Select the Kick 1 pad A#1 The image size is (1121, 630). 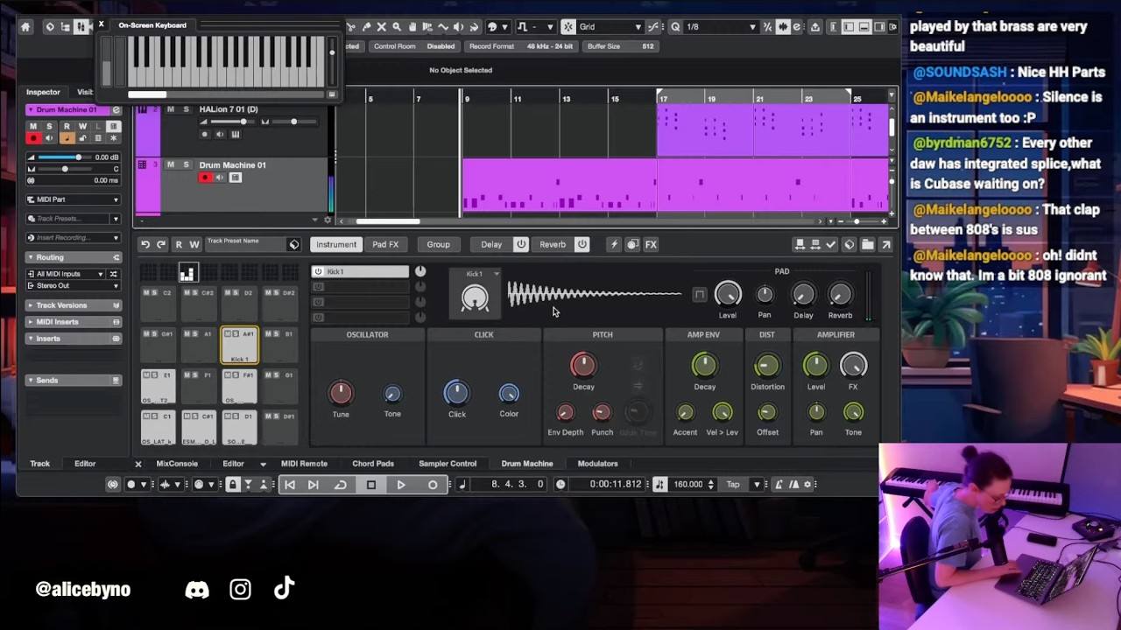tap(239, 346)
